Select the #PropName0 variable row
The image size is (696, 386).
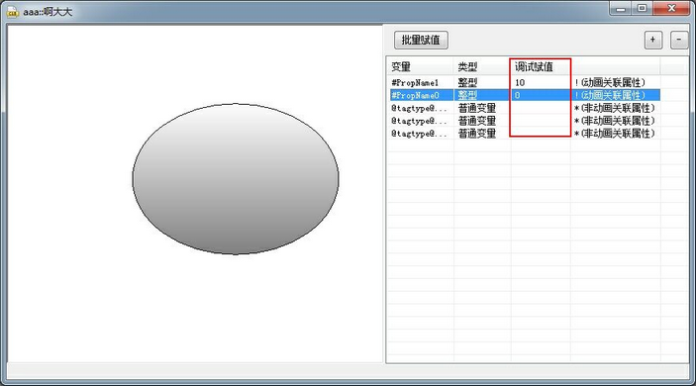point(524,95)
